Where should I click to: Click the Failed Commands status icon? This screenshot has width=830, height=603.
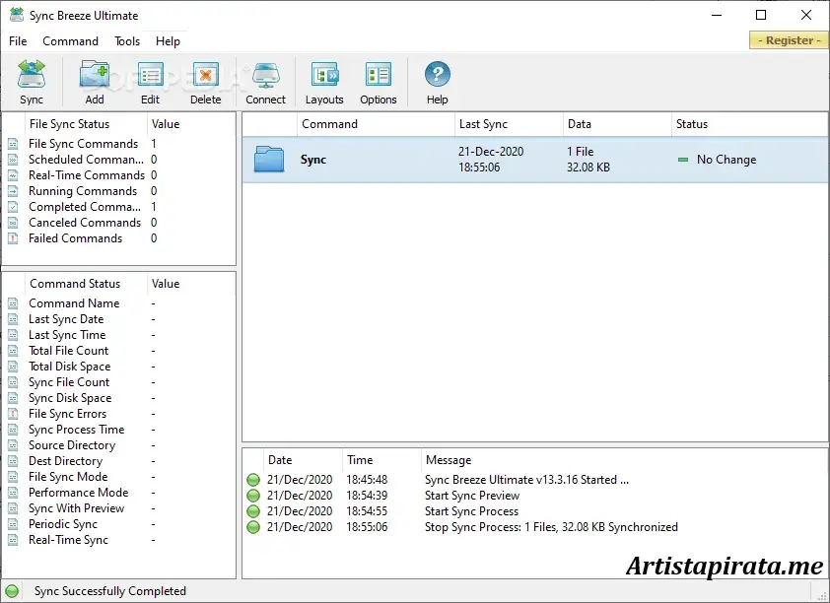[11, 238]
